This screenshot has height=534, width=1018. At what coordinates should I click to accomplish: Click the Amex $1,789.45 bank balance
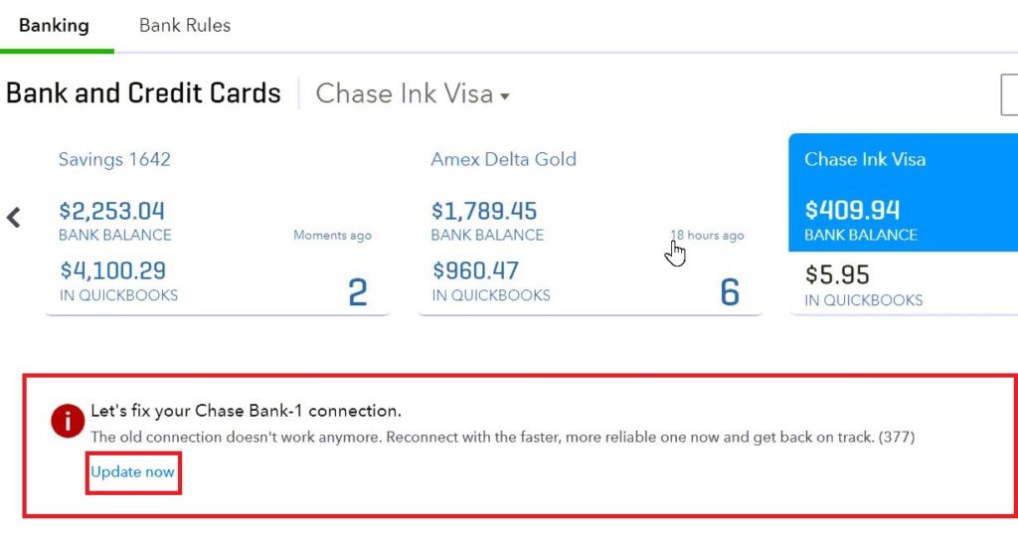click(x=484, y=211)
